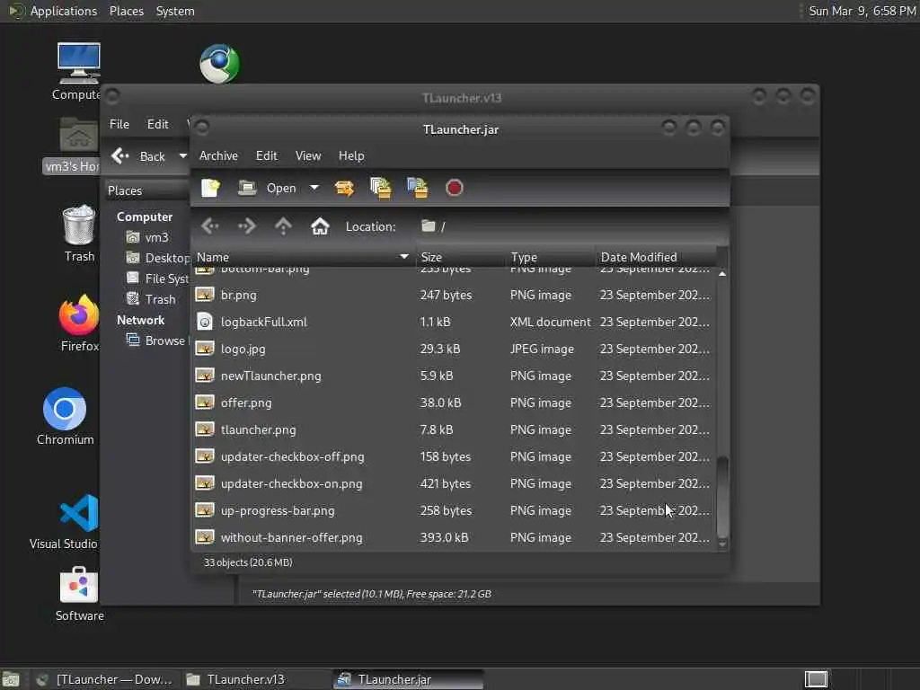Go up one level in archive
This screenshot has height=690, width=920.
coord(283,226)
